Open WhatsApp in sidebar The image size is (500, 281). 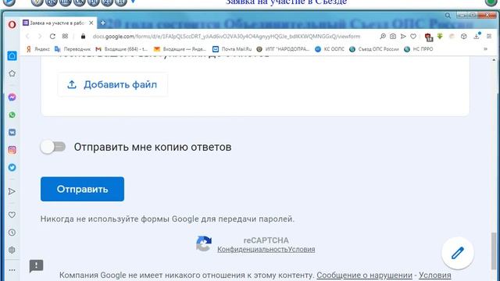pos(12,115)
